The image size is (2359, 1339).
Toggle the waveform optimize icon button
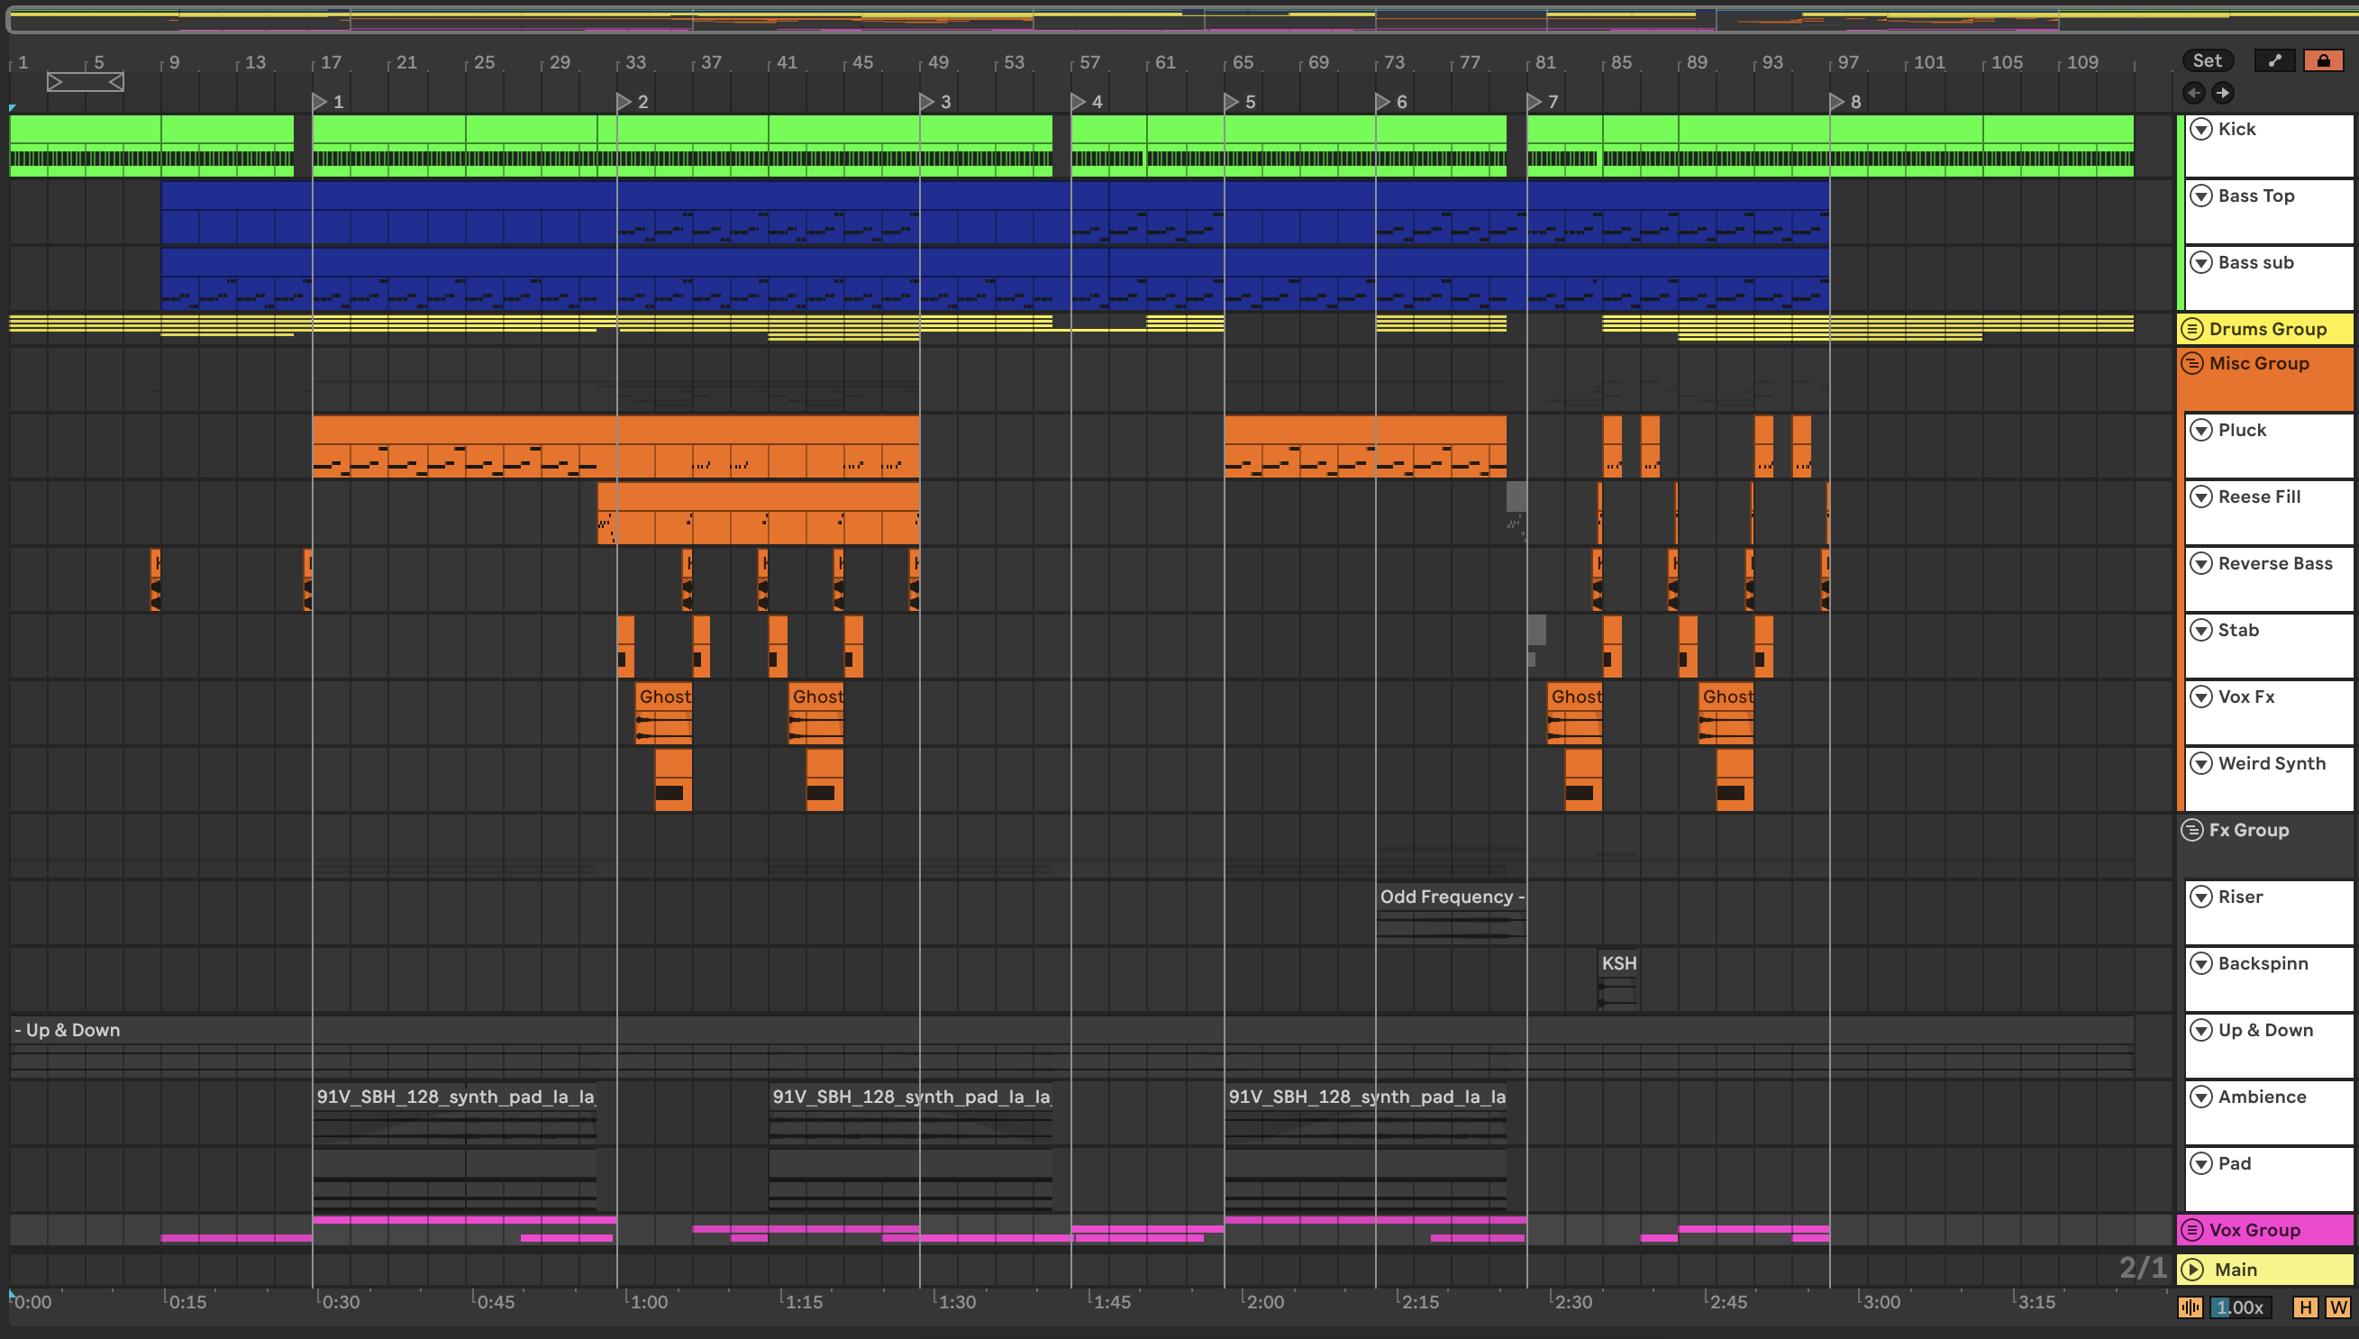click(x=2190, y=1307)
